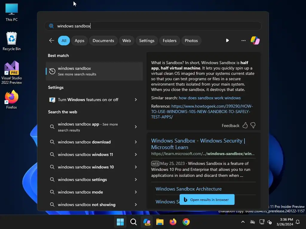Switch to the Photos filter tab
The width and height of the screenshot is (306, 229).
point(191,41)
